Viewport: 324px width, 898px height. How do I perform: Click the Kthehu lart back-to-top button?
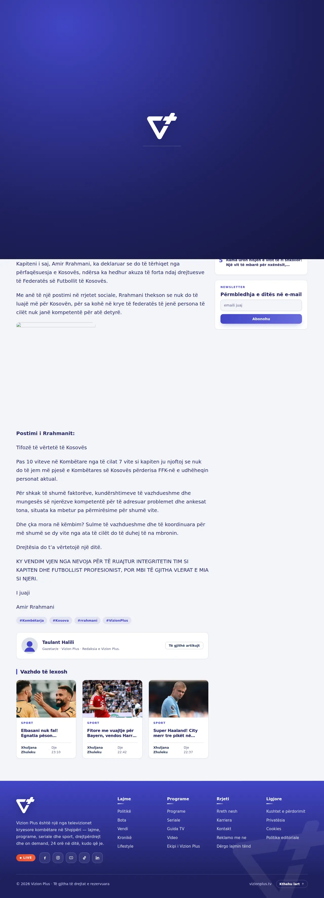point(292,884)
